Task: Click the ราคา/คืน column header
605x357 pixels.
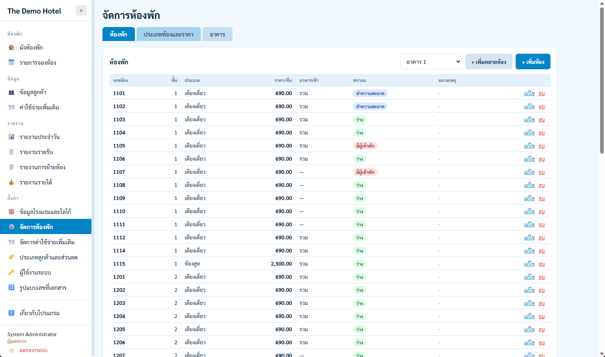Action: coord(283,80)
